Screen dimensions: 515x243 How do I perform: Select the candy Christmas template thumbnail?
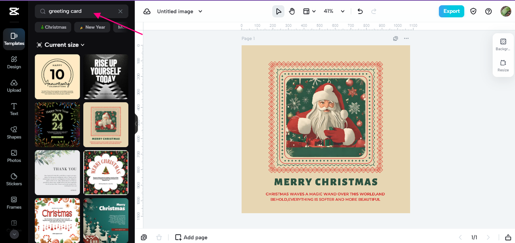(x=58, y=220)
